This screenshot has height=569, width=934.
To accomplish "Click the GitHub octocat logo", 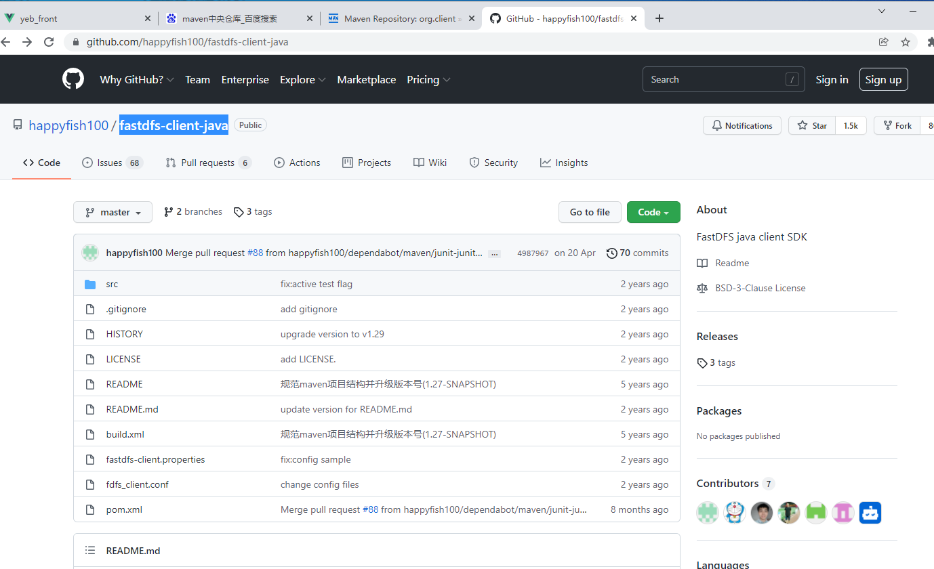I will click(x=73, y=79).
